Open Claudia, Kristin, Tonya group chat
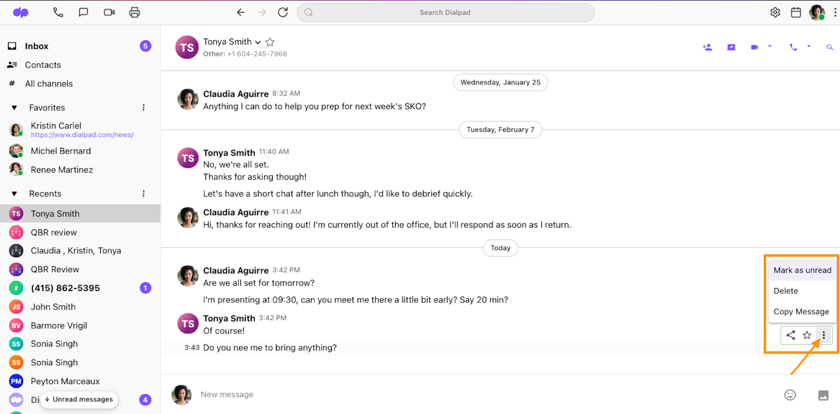 76,251
